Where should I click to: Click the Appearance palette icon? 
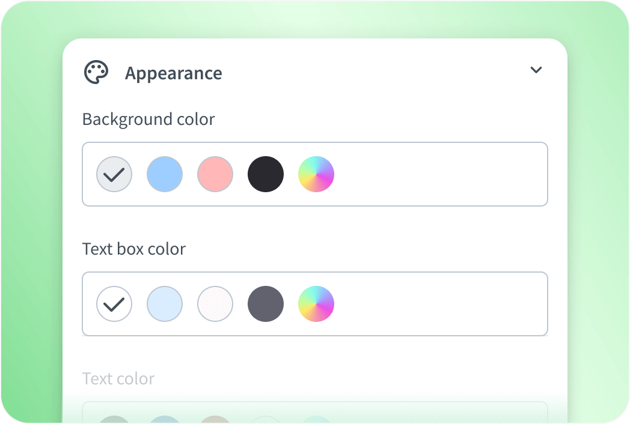[x=96, y=73]
